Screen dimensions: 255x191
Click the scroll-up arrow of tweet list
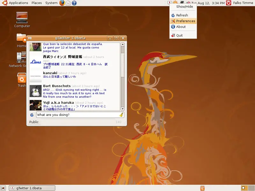123,44
